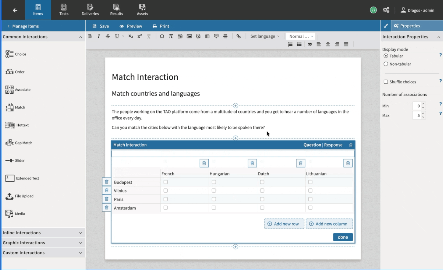Delete the Match Interaction using trash icon
Viewport: 443px width, 270px height.
pyautogui.click(x=351, y=145)
